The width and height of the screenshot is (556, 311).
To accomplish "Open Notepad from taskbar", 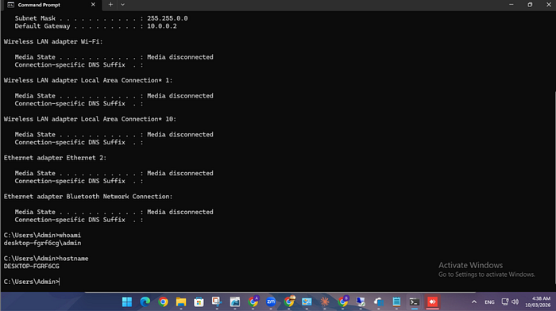I will 396,301.
